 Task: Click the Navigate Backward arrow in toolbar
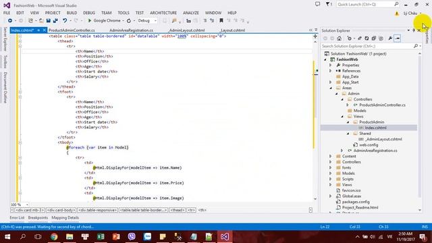[x=10, y=21]
